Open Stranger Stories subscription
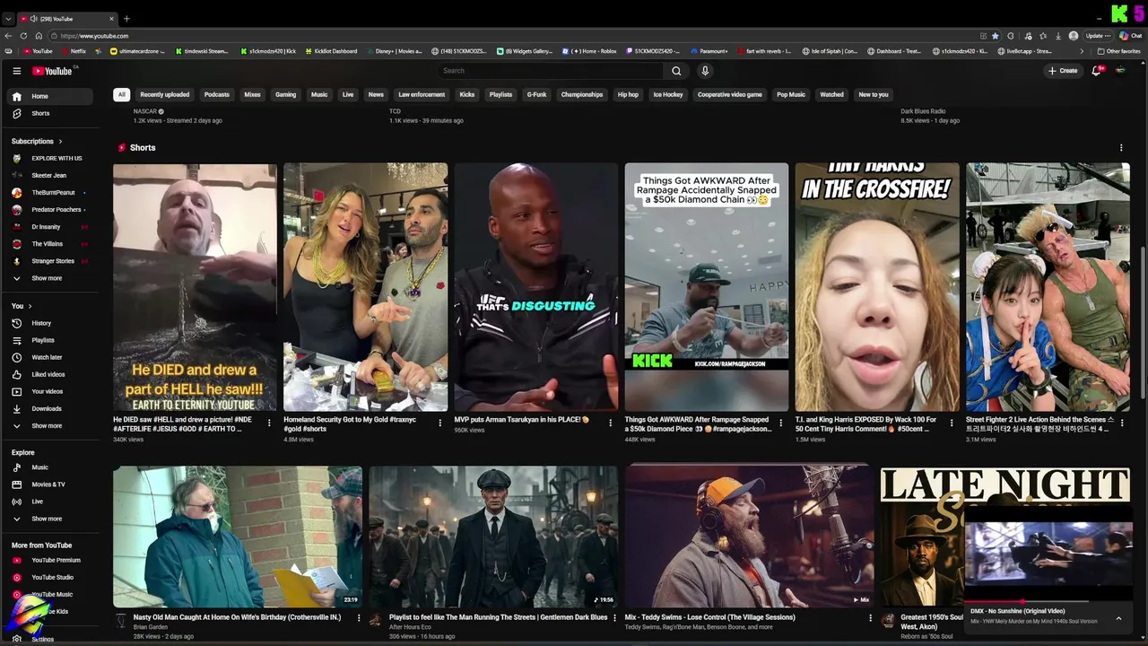 (x=51, y=261)
